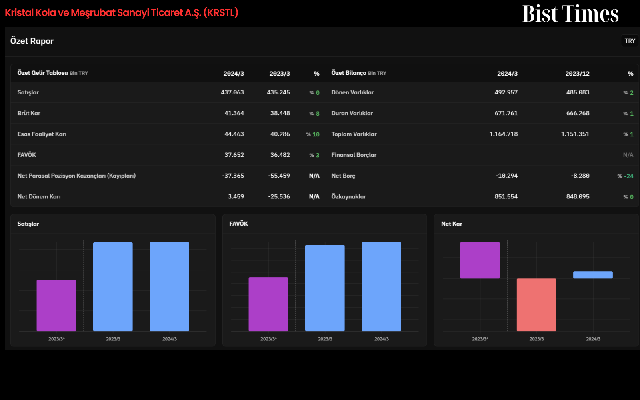Click the Brüt Kar row label
The width and height of the screenshot is (640, 400).
(x=29, y=113)
